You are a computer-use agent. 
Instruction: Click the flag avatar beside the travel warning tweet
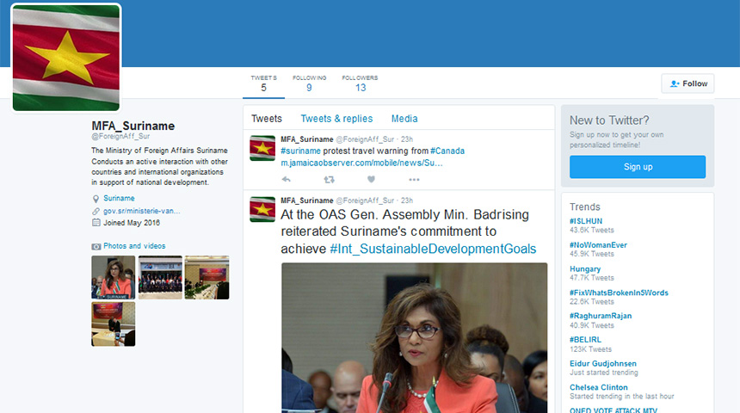pyautogui.click(x=262, y=148)
